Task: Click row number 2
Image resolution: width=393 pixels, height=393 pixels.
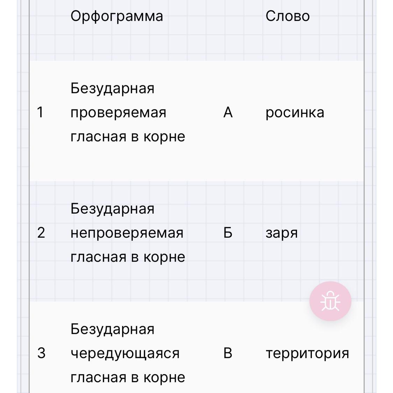Action: 41,233
